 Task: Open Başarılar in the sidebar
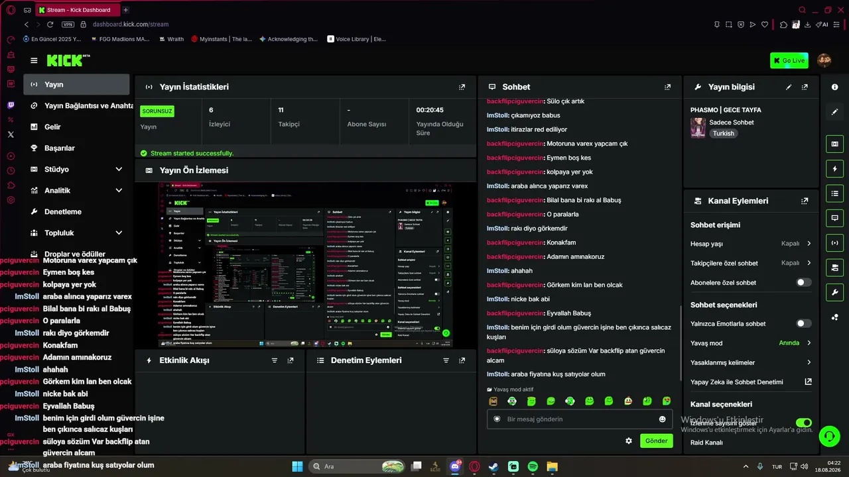76,148
